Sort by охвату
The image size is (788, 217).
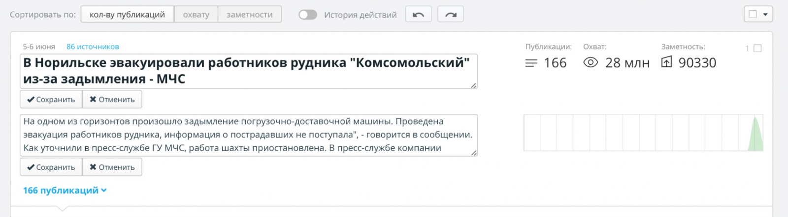pos(196,15)
